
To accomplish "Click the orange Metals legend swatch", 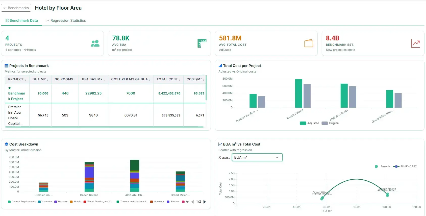I will click(x=71, y=202).
